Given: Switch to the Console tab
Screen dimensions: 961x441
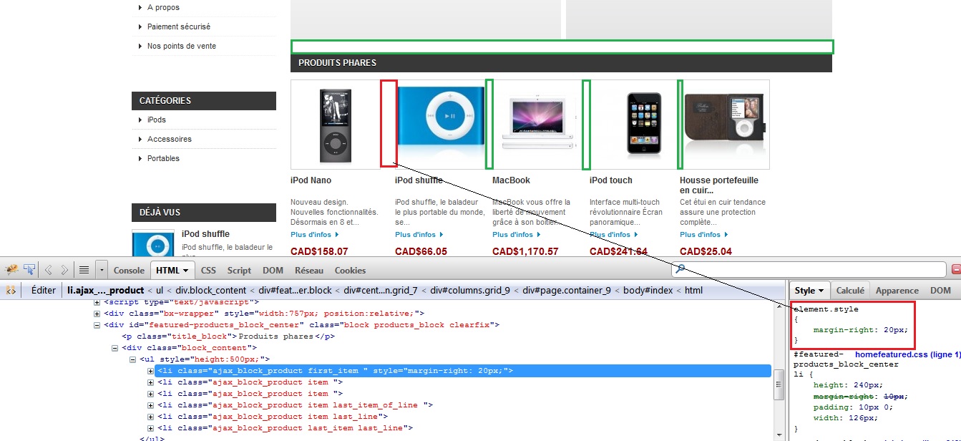Looking at the screenshot, I should click(x=129, y=270).
